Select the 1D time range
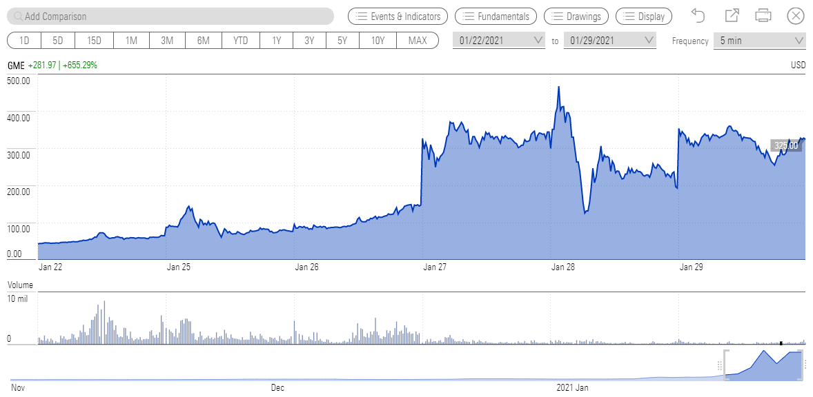This screenshot has height=397, width=813. point(24,41)
